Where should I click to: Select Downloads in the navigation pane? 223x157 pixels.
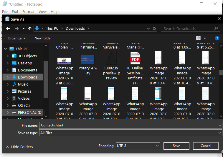27,77
